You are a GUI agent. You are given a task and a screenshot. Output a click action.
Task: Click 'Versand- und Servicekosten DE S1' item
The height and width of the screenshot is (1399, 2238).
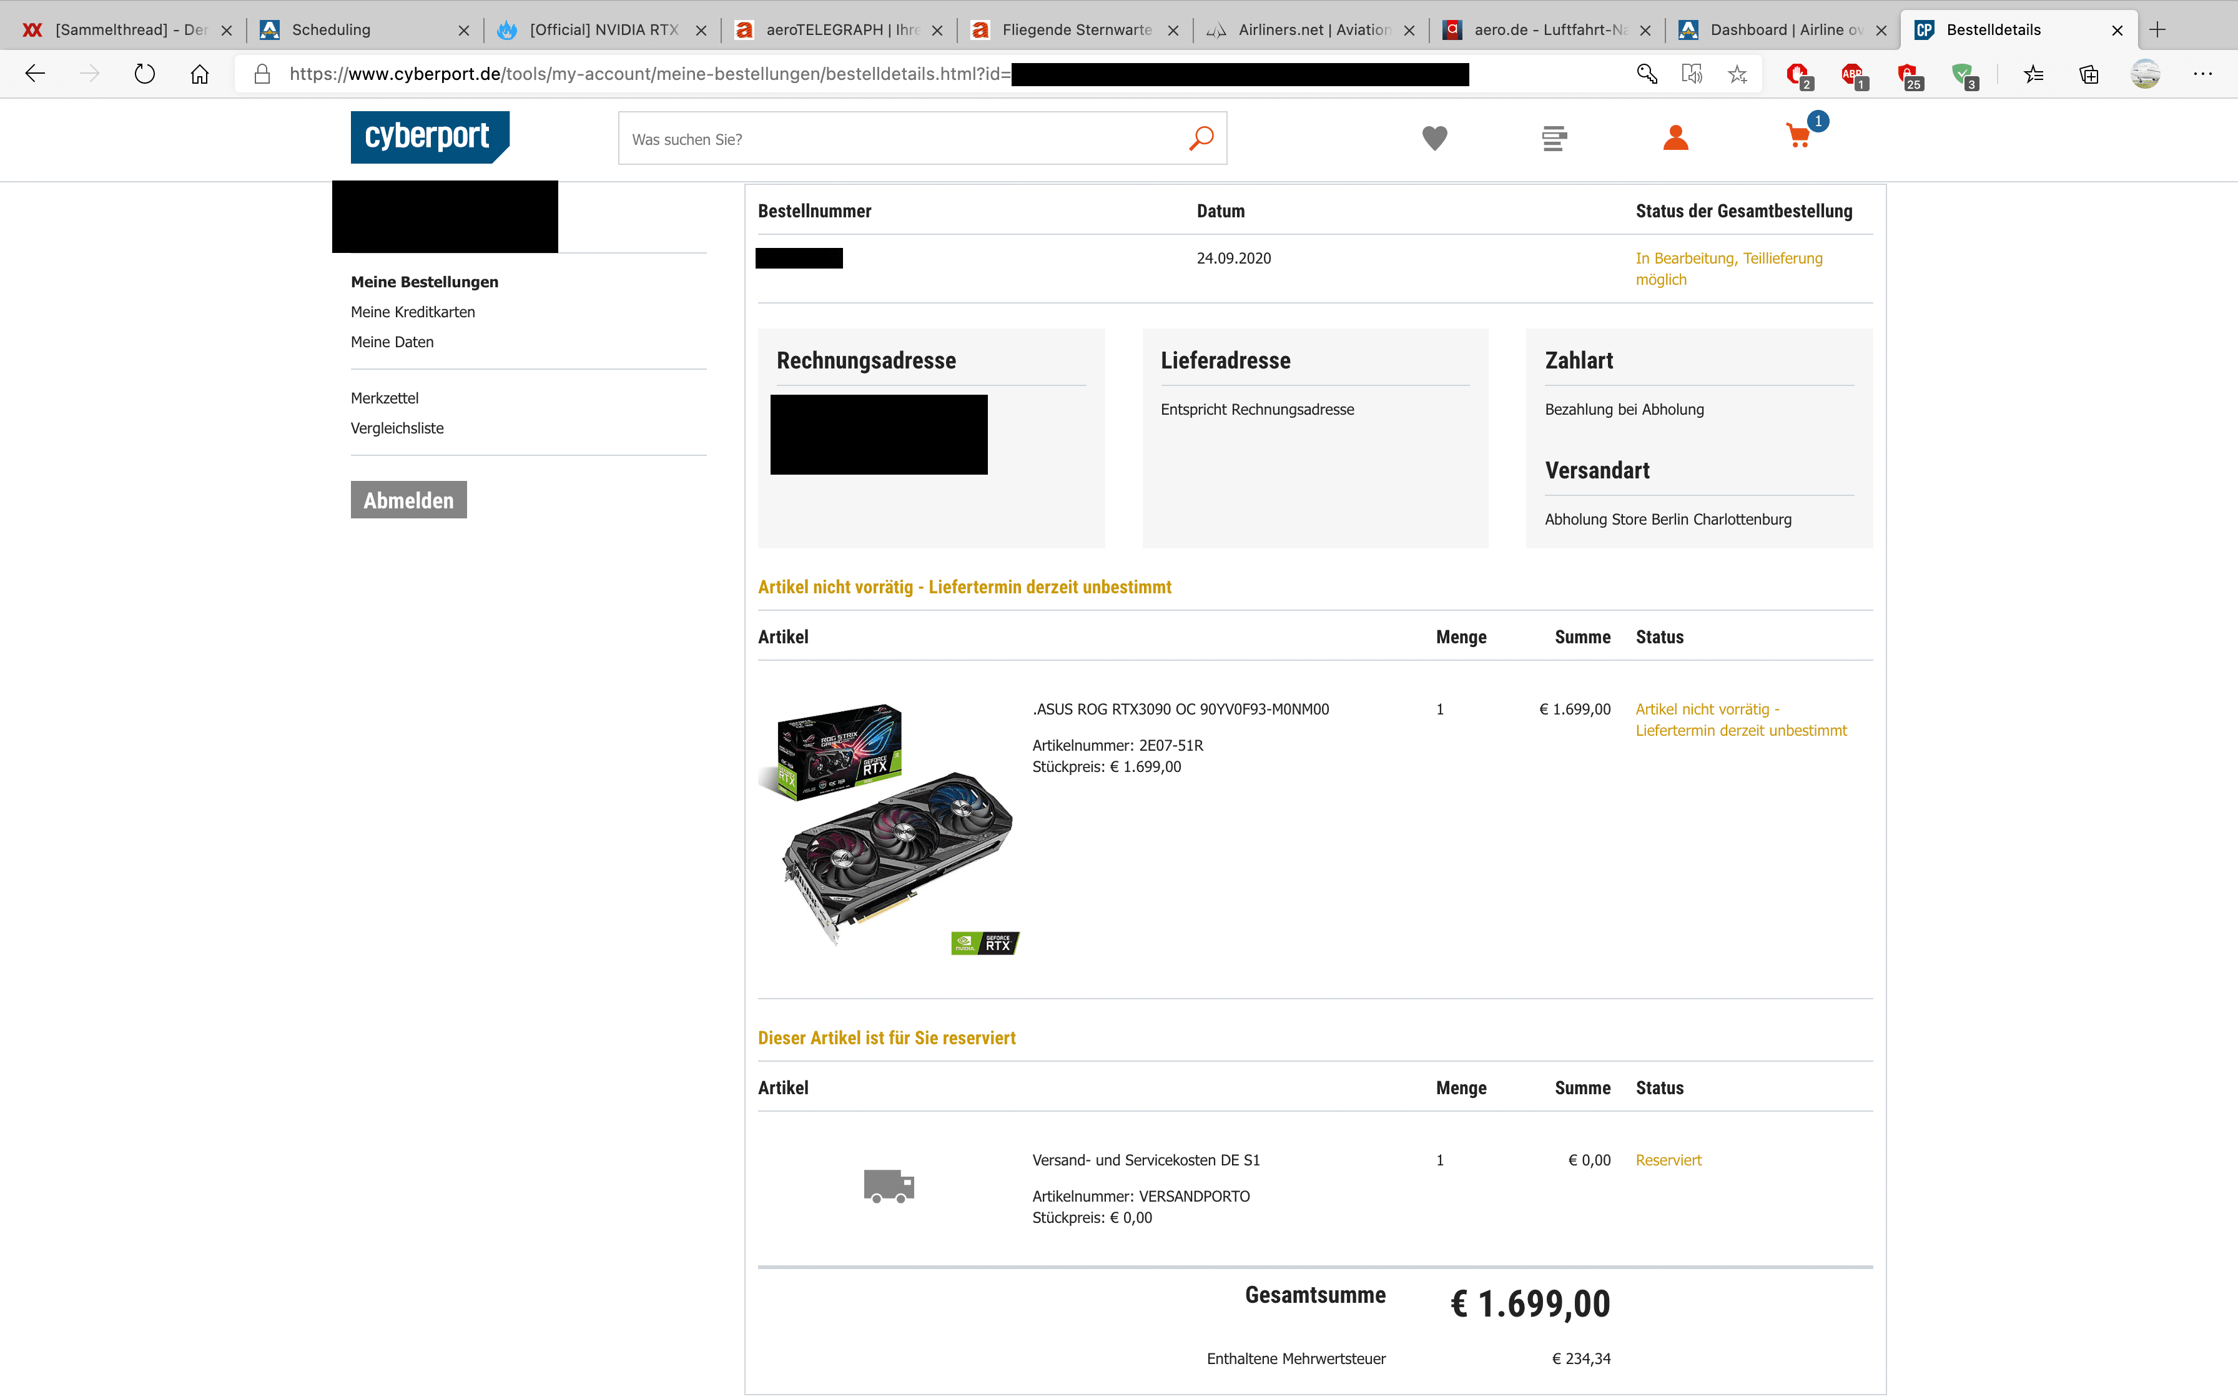pos(1146,1159)
